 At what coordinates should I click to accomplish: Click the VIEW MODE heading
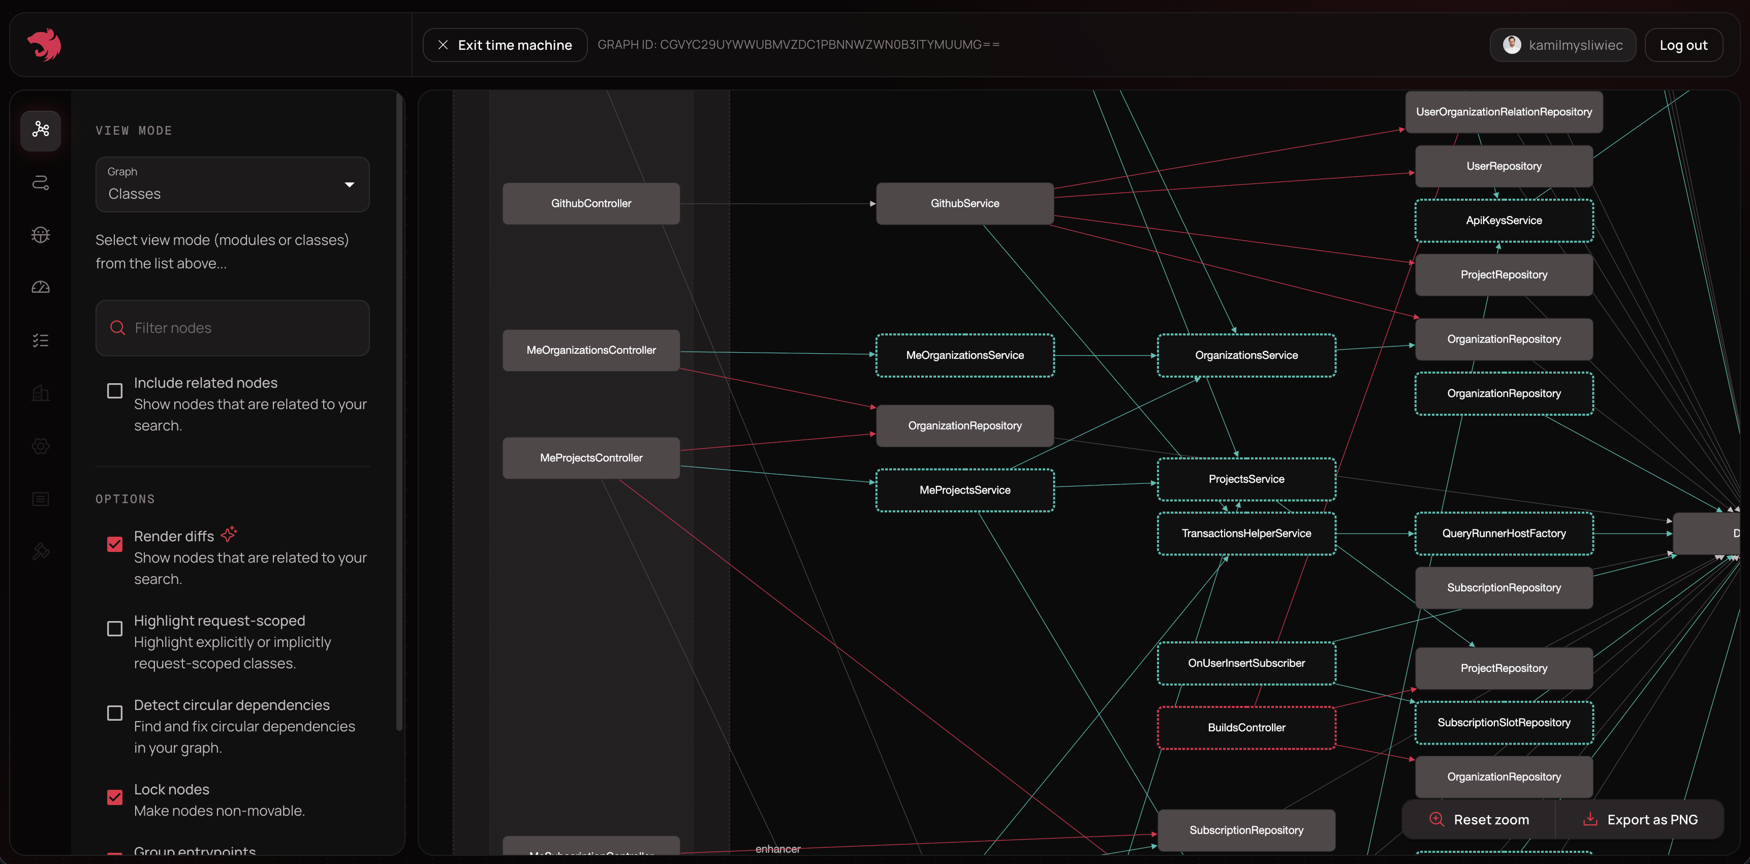(133, 131)
